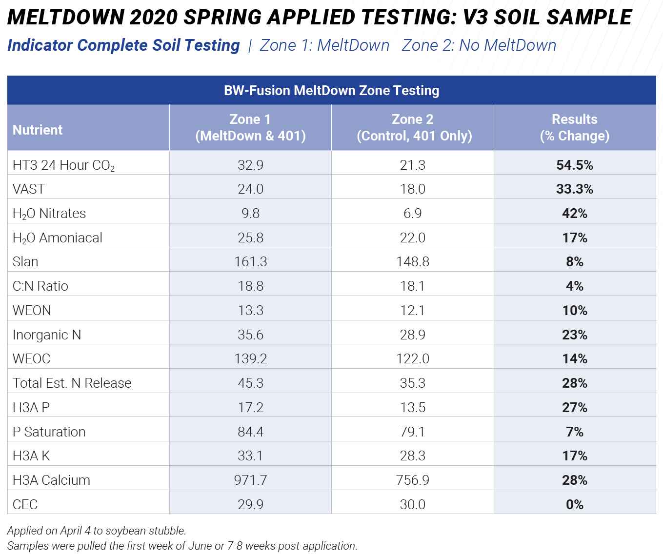Viewport: 663px width, 555px height.
Task: Click the Slan Zone 2 value 148.8
Action: click(x=413, y=261)
